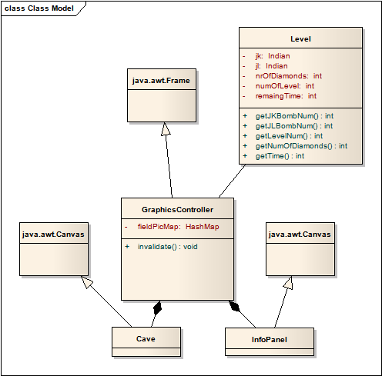Image resolution: width=382 pixels, height=376 pixels.
Task: Click the 'jk: Indian' attribute
Action: [273, 56]
